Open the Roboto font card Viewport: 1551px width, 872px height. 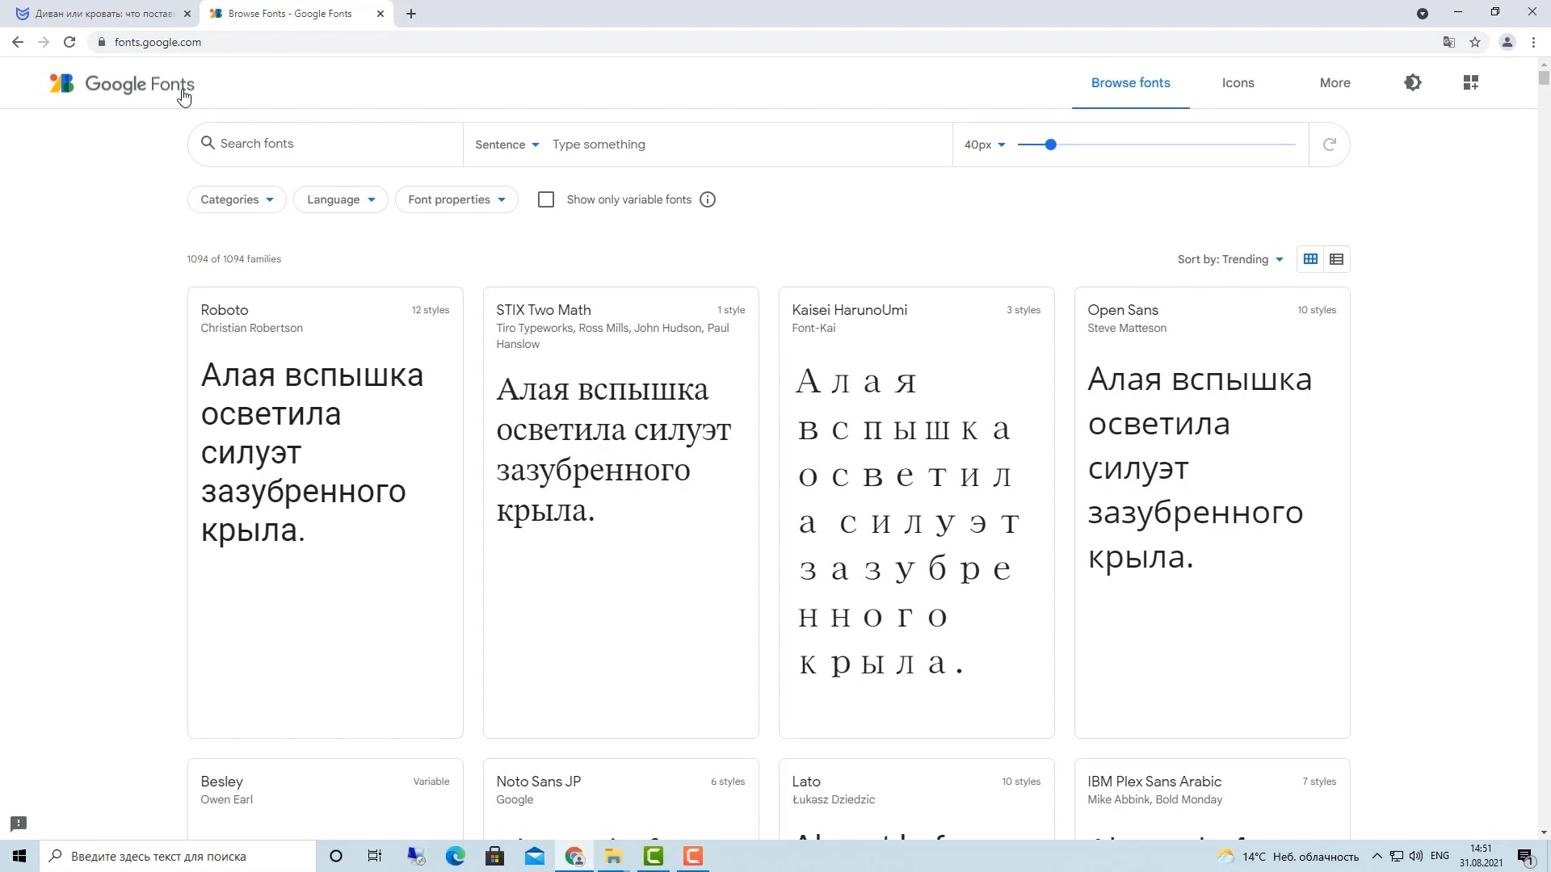[x=326, y=513]
